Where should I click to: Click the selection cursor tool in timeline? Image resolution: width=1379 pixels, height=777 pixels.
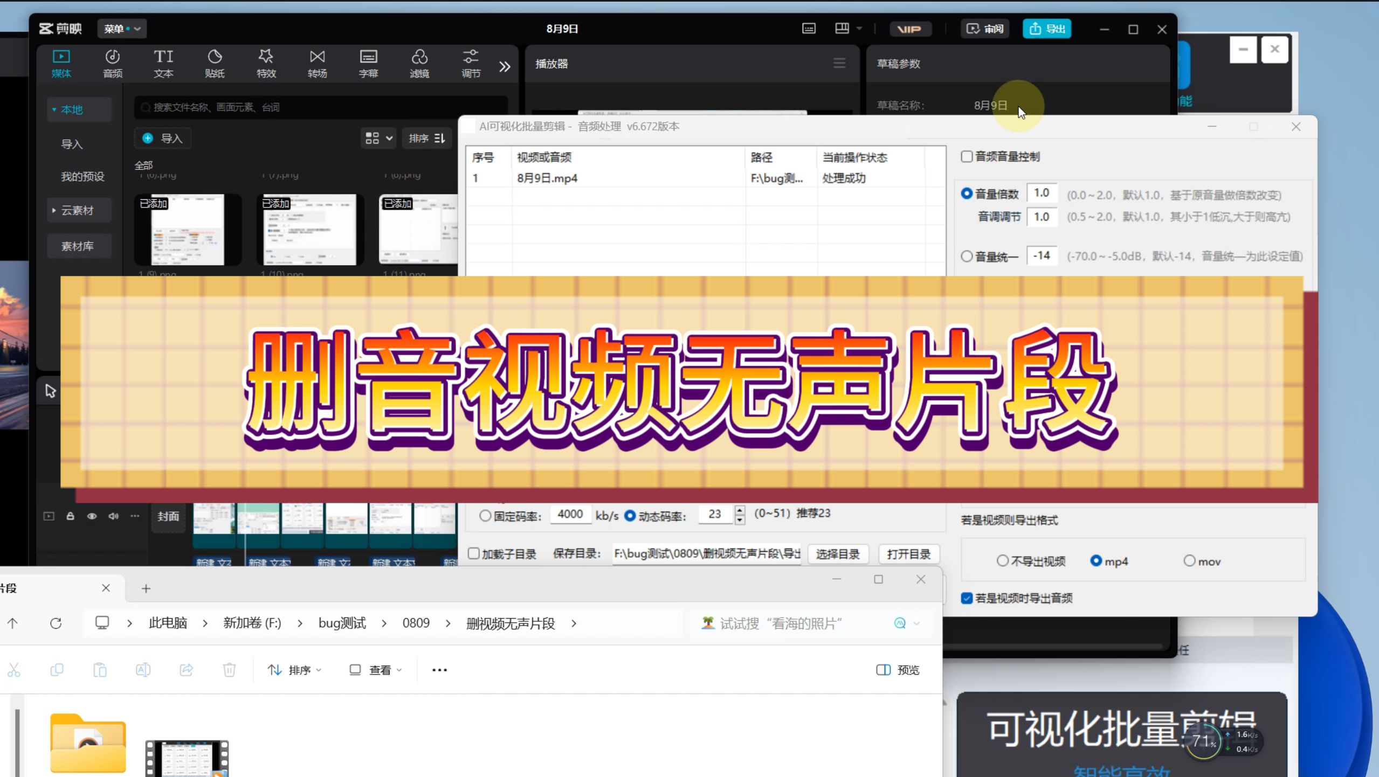tap(50, 391)
